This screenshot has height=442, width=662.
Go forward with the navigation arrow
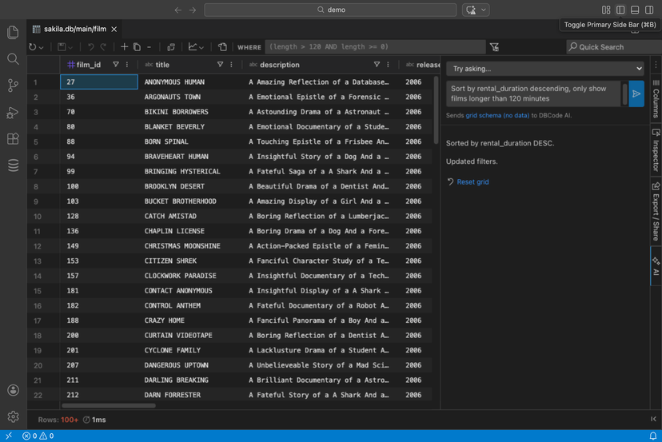(193, 10)
